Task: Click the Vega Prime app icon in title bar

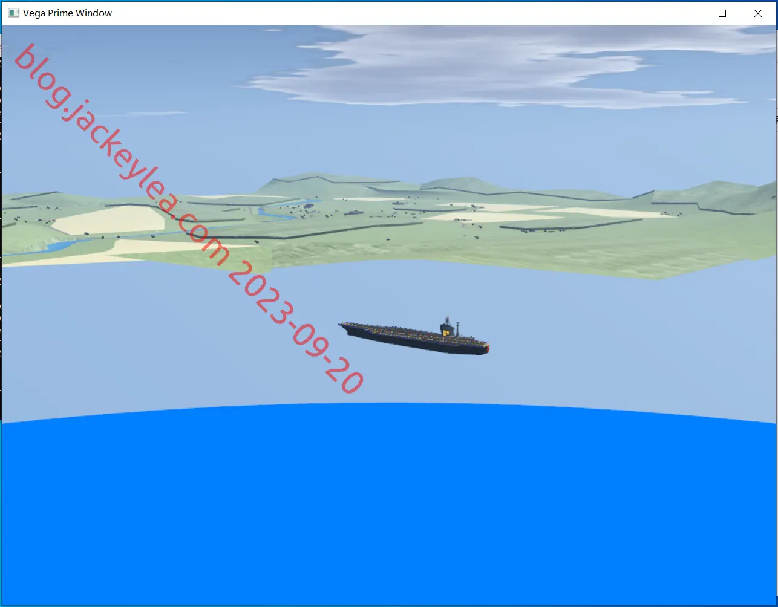Action: 13,13
